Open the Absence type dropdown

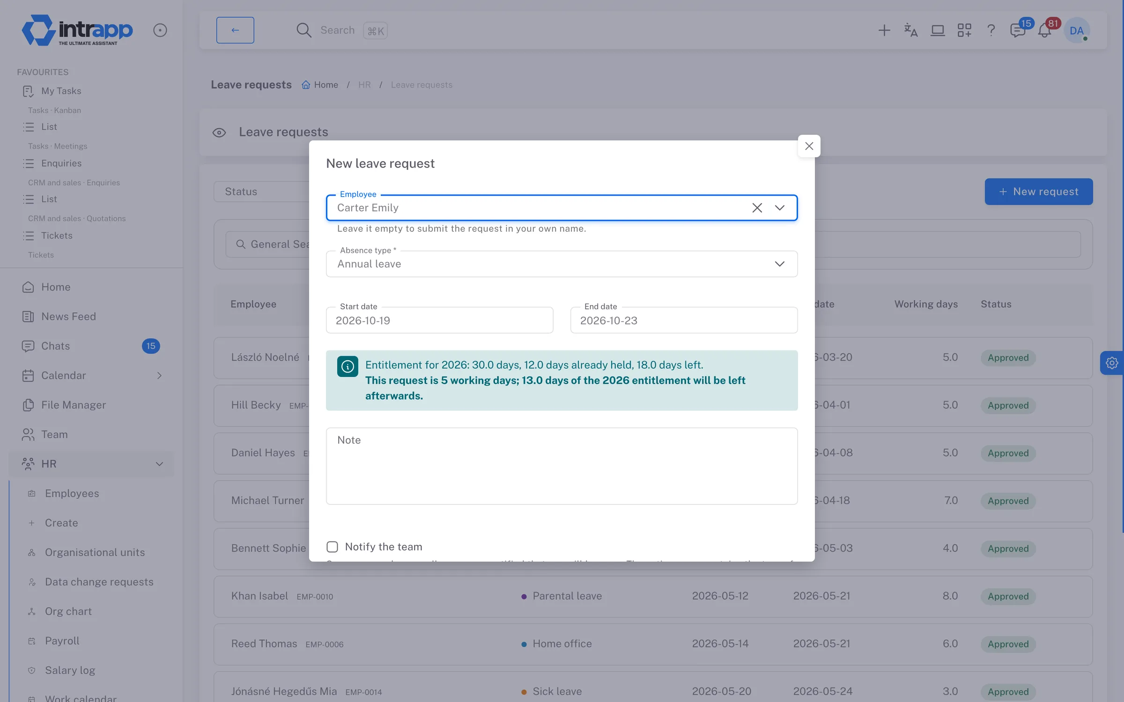[x=562, y=264]
